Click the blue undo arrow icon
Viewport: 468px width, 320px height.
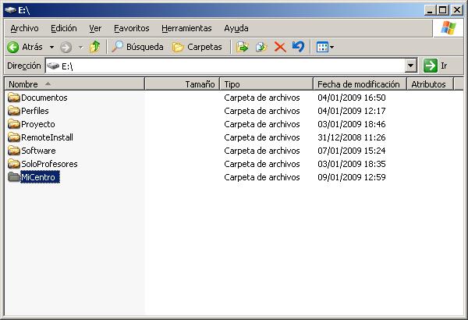[x=298, y=47]
